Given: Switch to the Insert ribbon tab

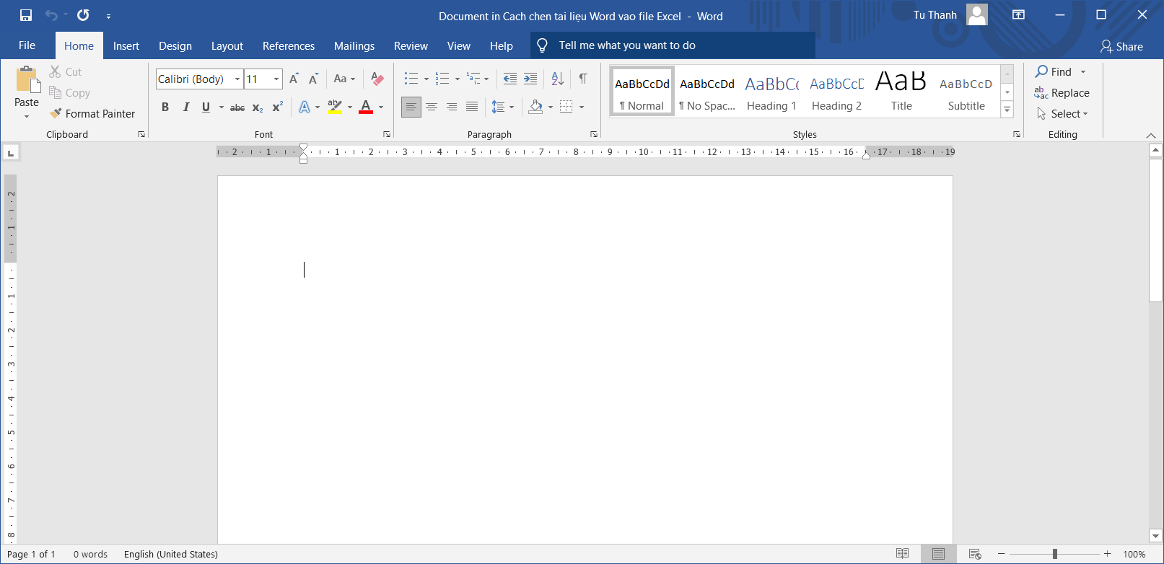Looking at the screenshot, I should [126, 45].
